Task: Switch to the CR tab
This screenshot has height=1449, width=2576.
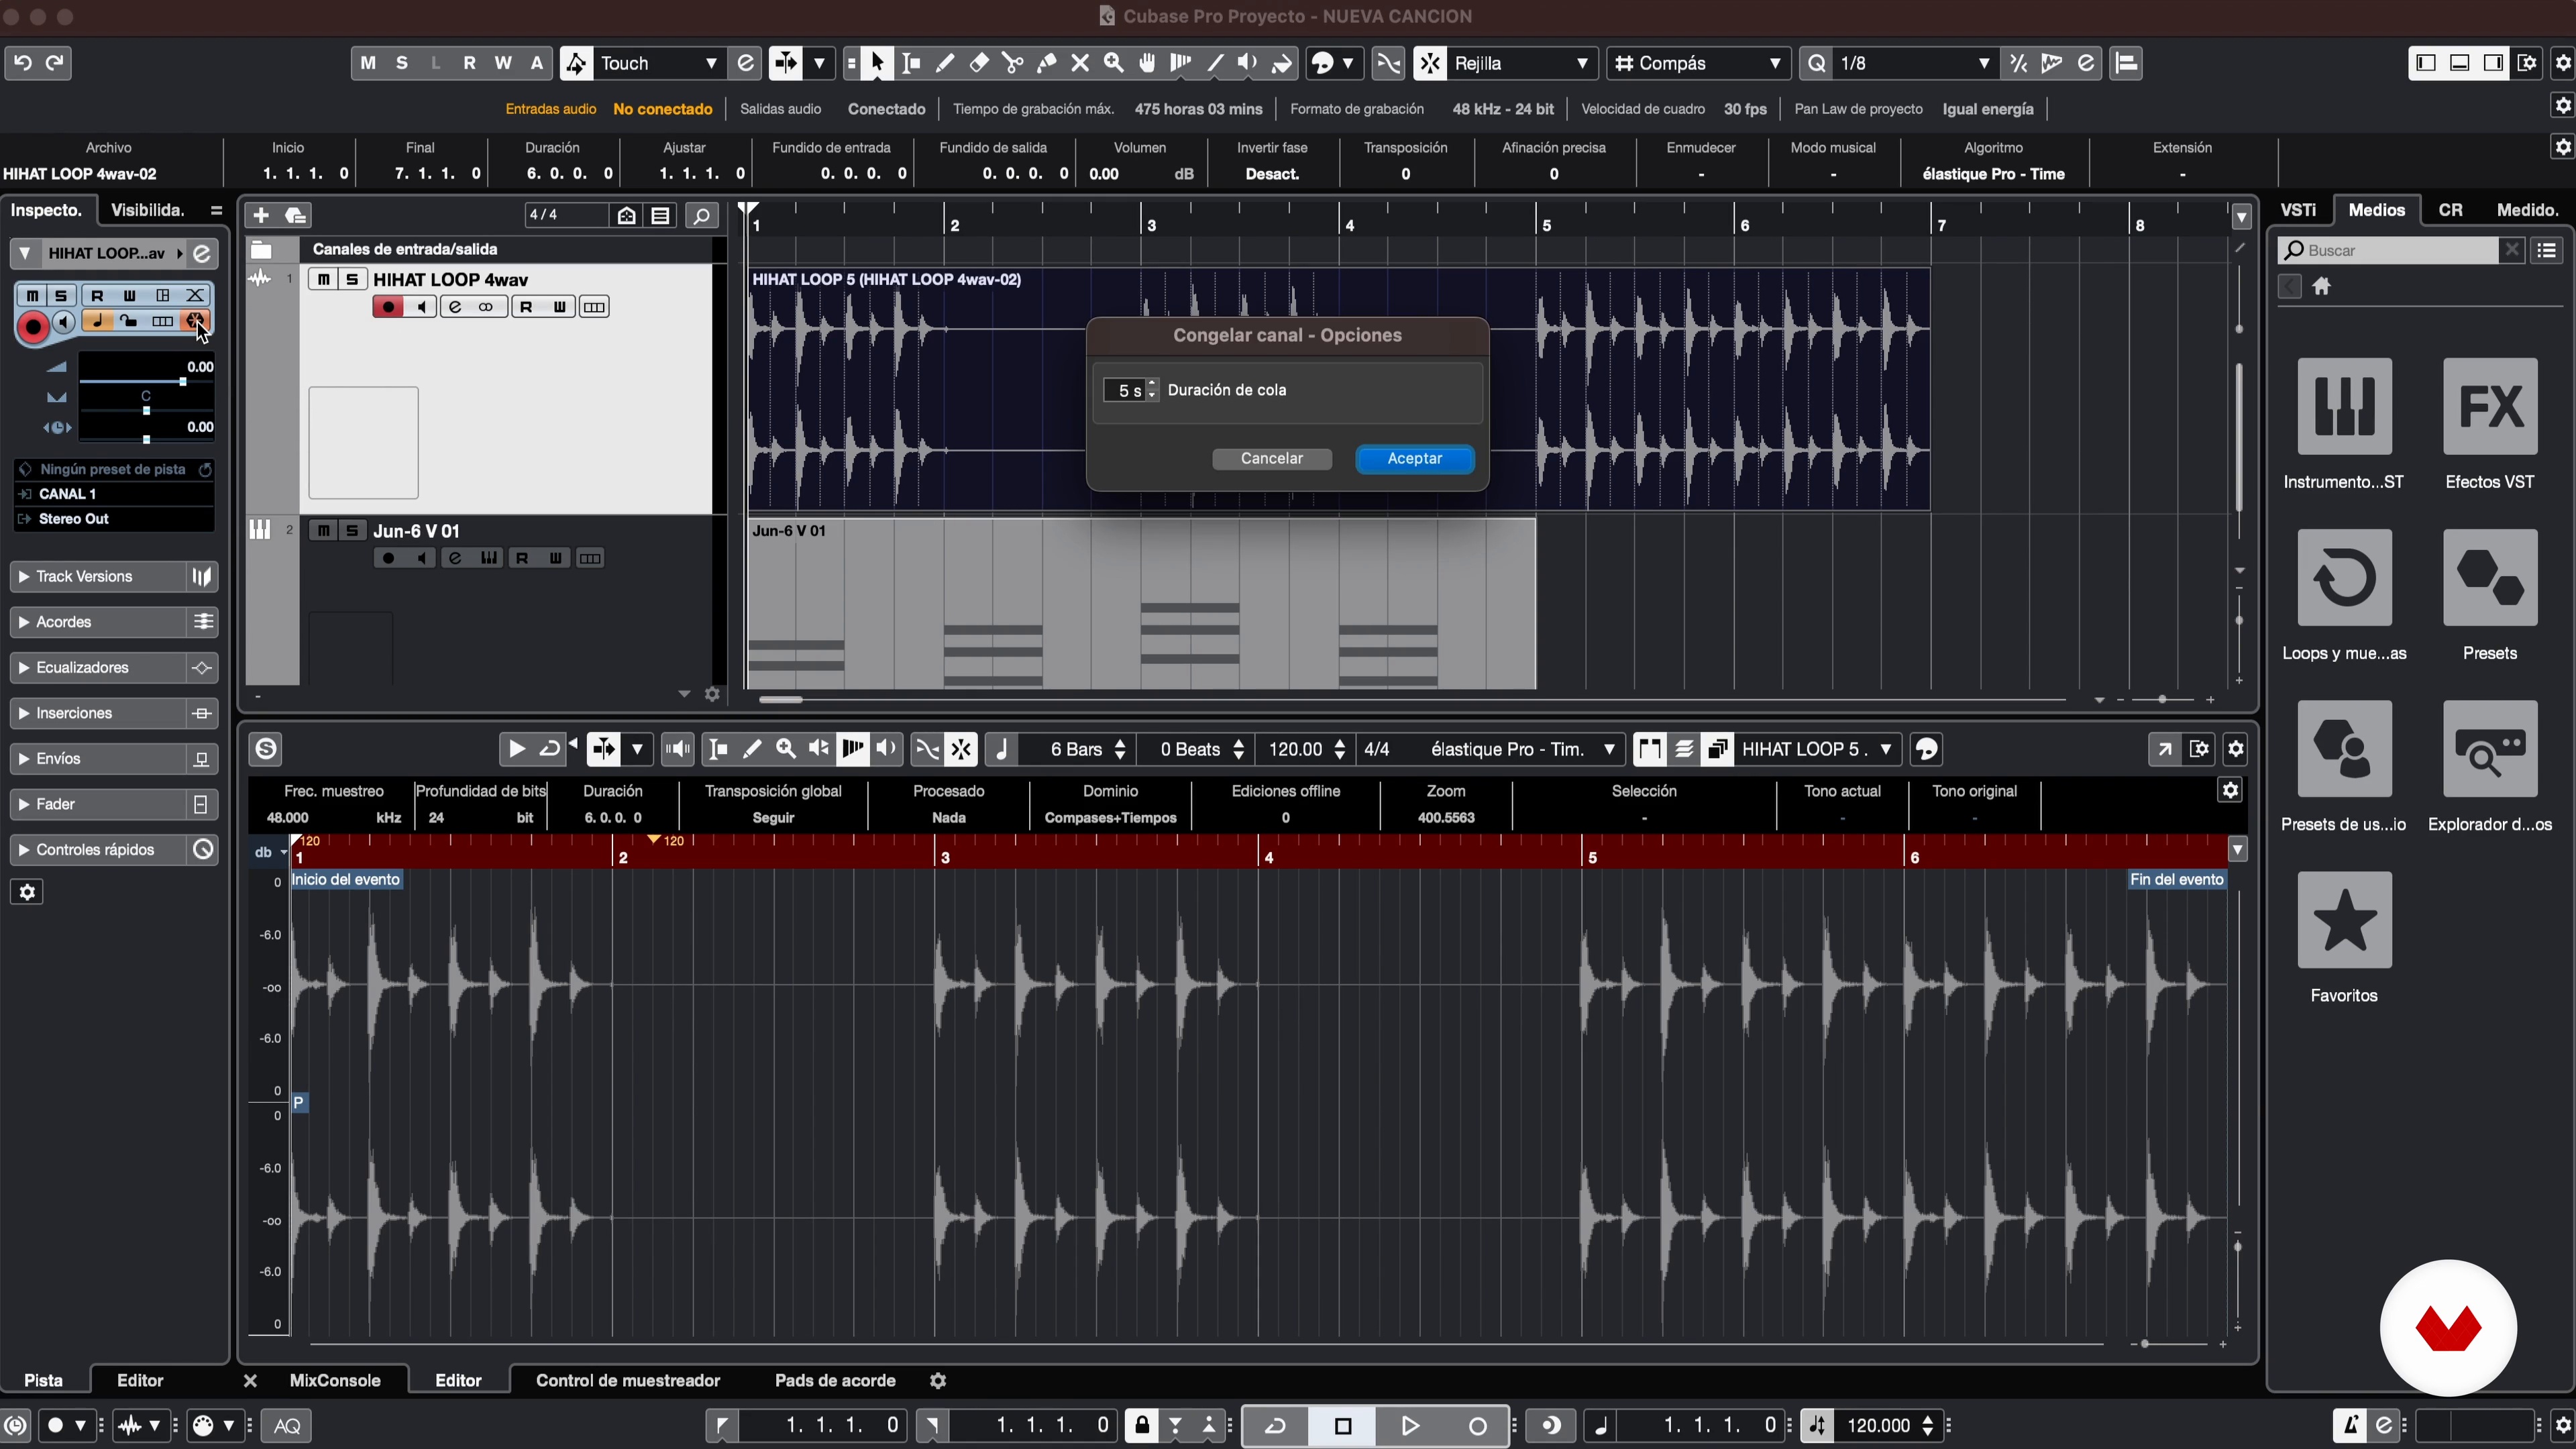Action: click(2450, 210)
